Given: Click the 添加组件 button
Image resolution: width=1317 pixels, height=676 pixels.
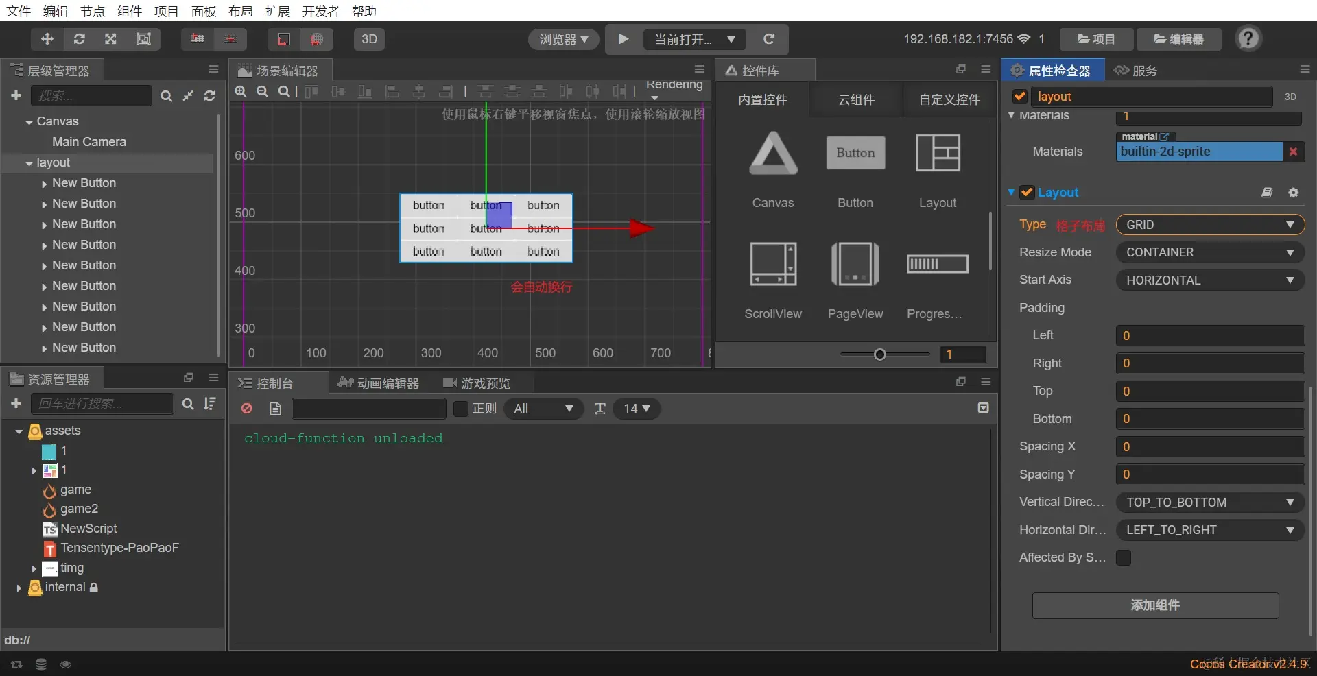Looking at the screenshot, I should point(1156,605).
